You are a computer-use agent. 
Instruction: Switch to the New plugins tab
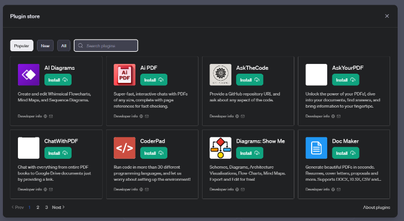coord(45,45)
